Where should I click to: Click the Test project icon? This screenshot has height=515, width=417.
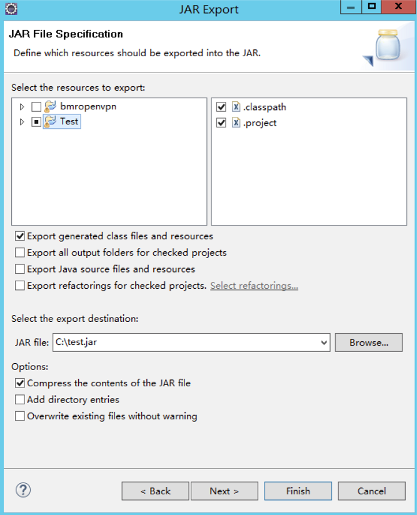[x=50, y=121]
